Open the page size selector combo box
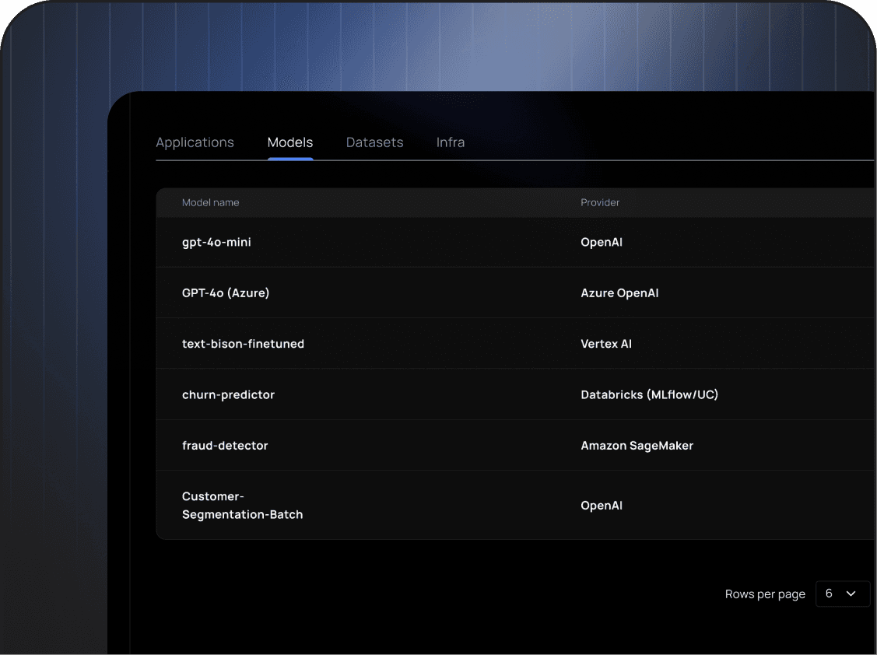This screenshot has width=877, height=655. pos(843,594)
